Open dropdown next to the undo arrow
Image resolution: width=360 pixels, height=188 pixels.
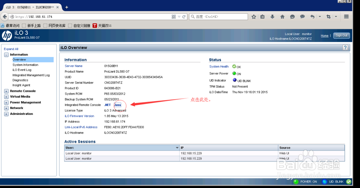coord(320,17)
